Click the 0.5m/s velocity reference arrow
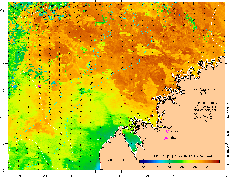The image size is (230, 178). pos(202,121)
